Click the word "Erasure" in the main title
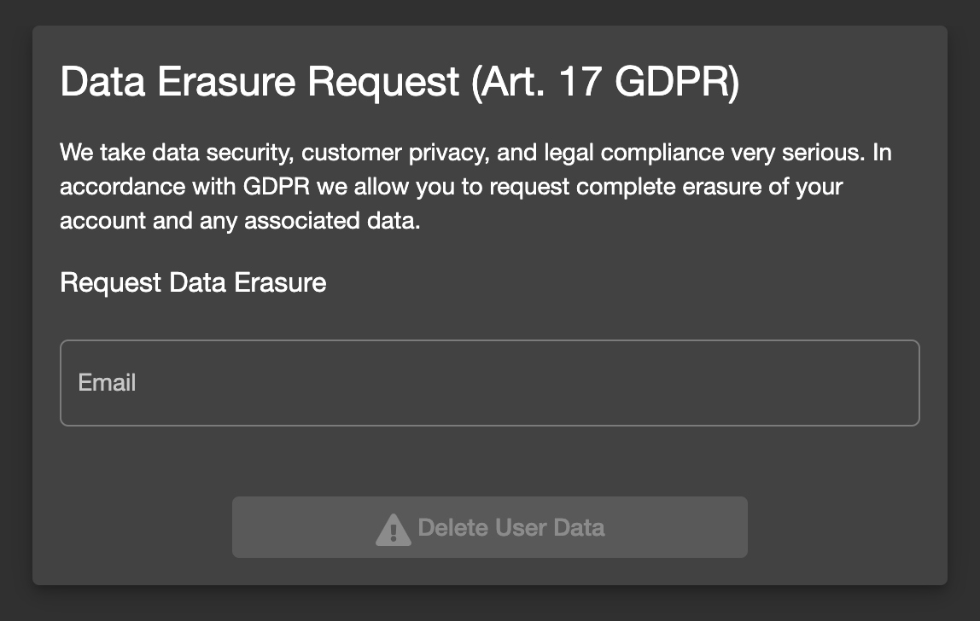Image resolution: width=980 pixels, height=621 pixels. (226, 82)
